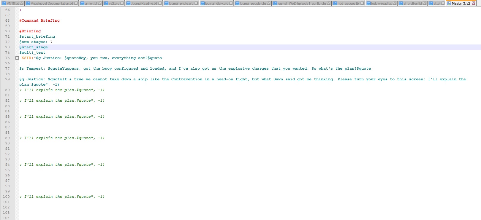Collapse the XSTR fold marker at line 75
Screen dimensions: 481x220
point(17,58)
